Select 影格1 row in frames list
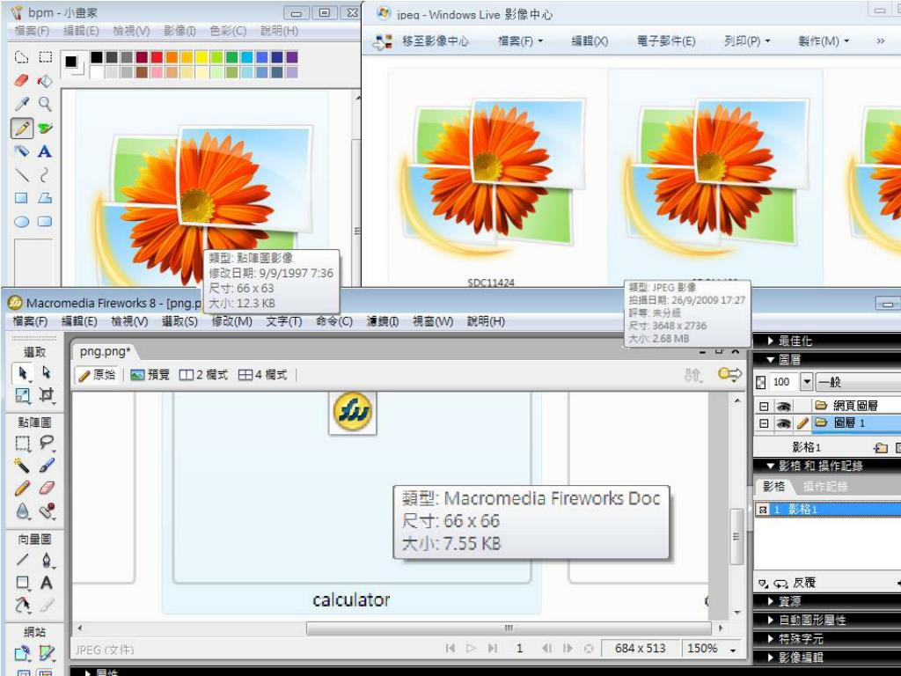This screenshot has width=901, height=676. pos(827,510)
